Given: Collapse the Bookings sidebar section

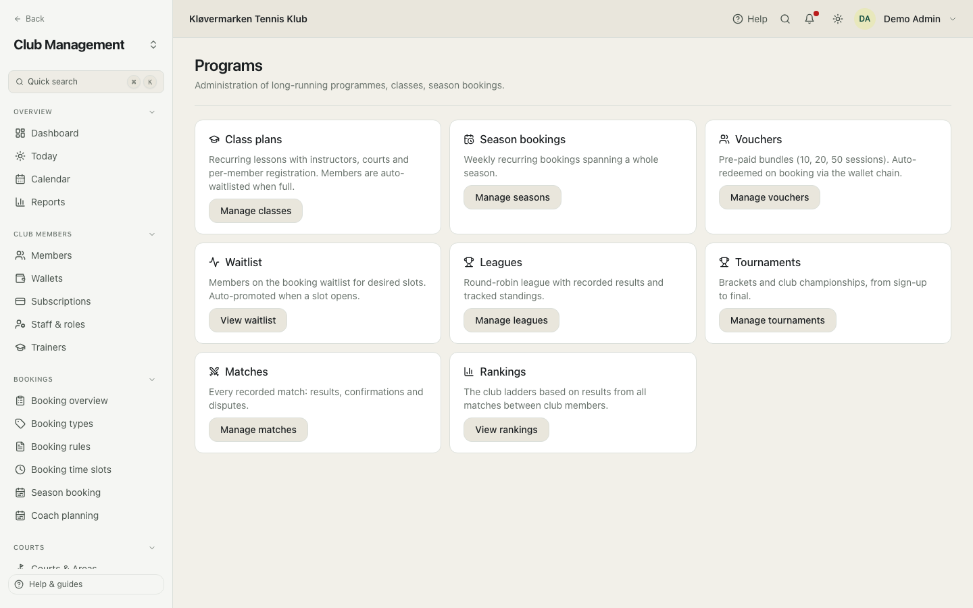Looking at the screenshot, I should 152,380.
